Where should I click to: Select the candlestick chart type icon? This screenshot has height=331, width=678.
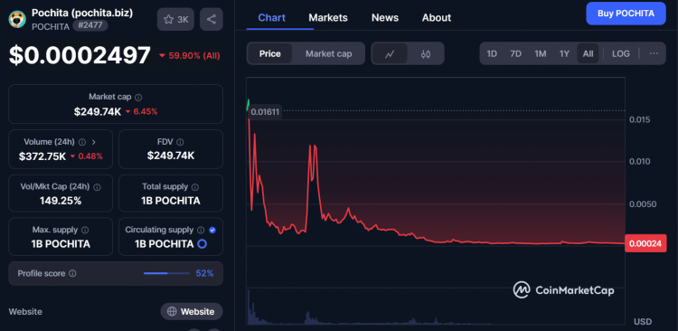[x=426, y=53]
